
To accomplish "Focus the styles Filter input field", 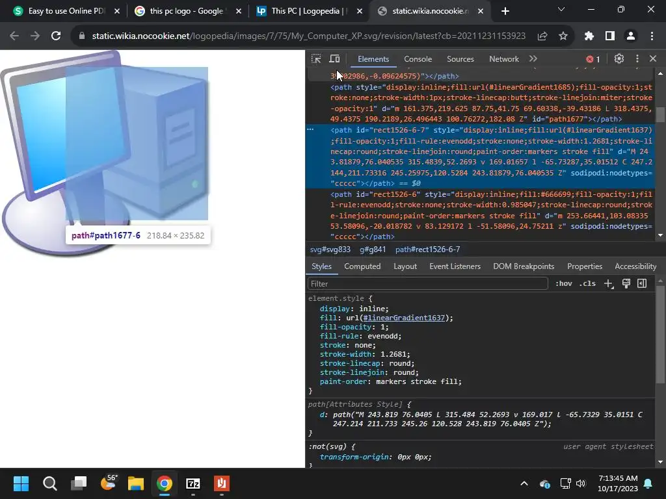I will 427,283.
